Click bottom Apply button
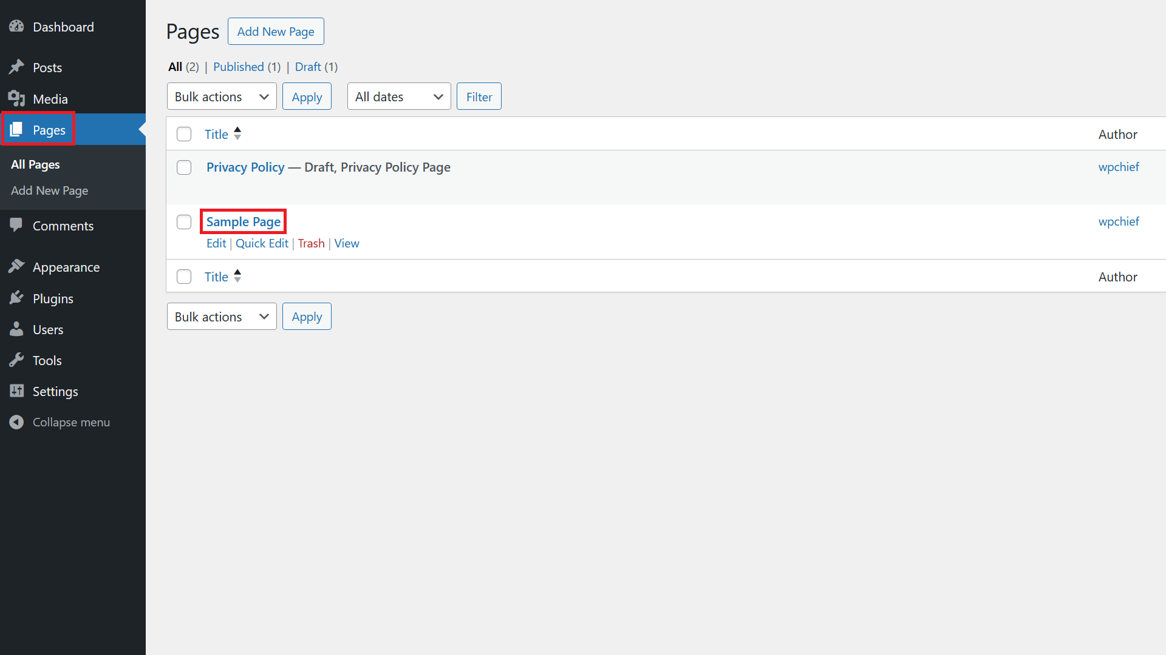 click(x=307, y=317)
